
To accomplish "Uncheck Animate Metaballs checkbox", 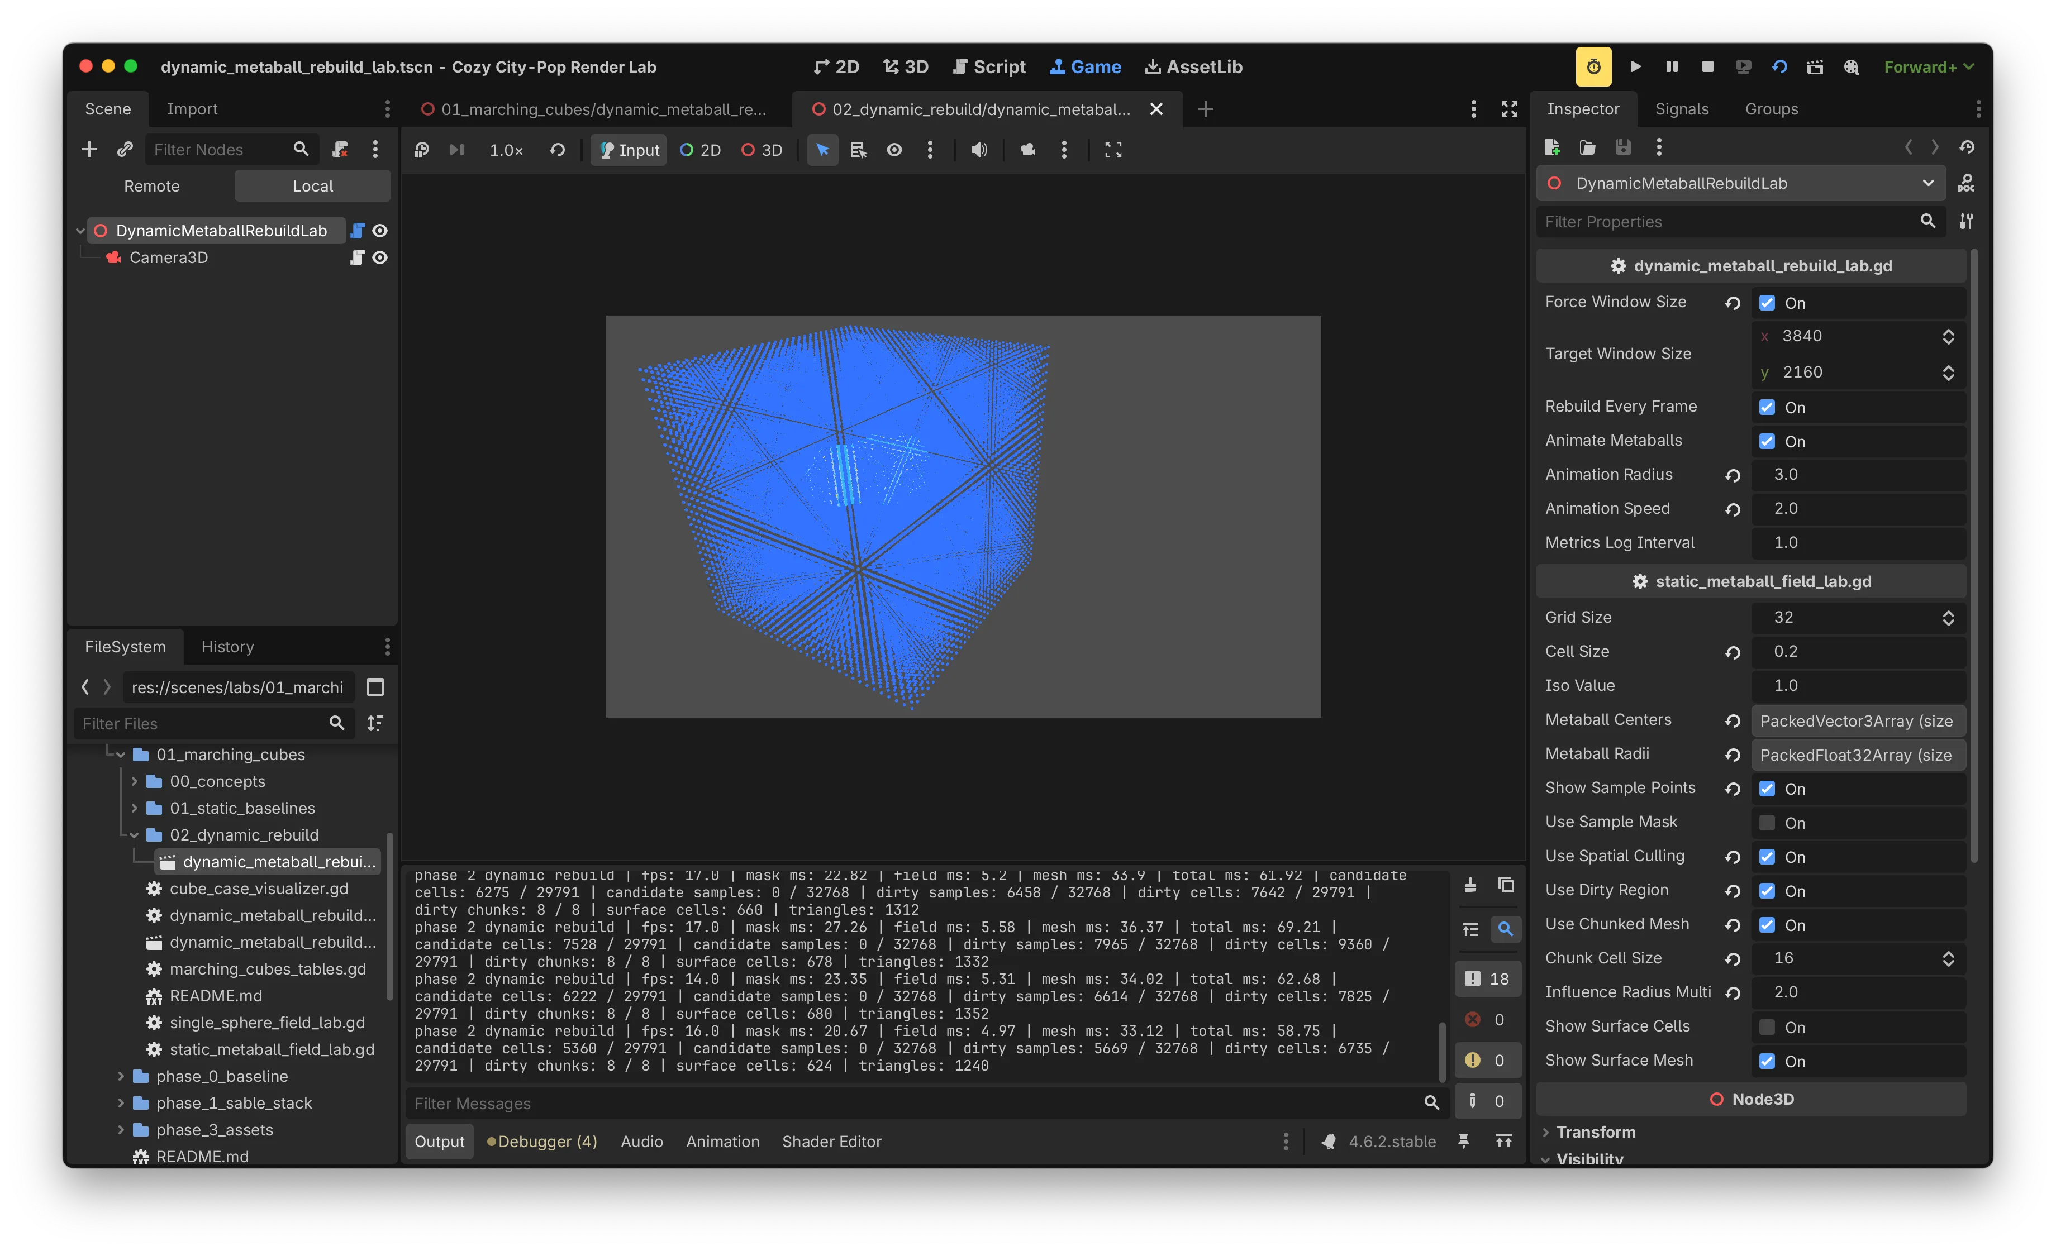I will (1767, 441).
